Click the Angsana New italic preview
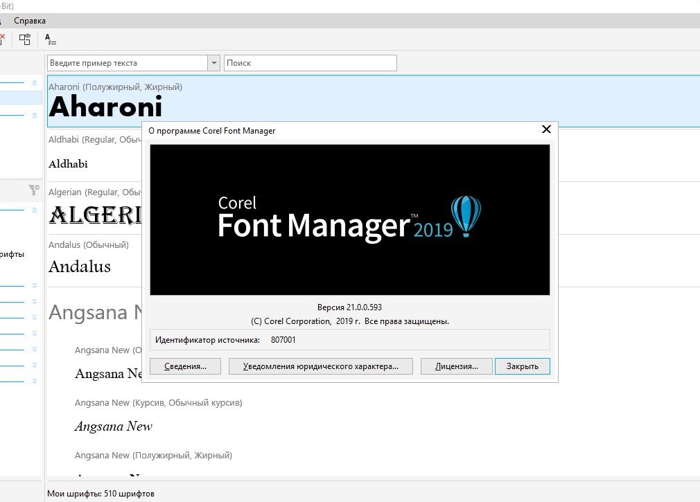 click(114, 427)
